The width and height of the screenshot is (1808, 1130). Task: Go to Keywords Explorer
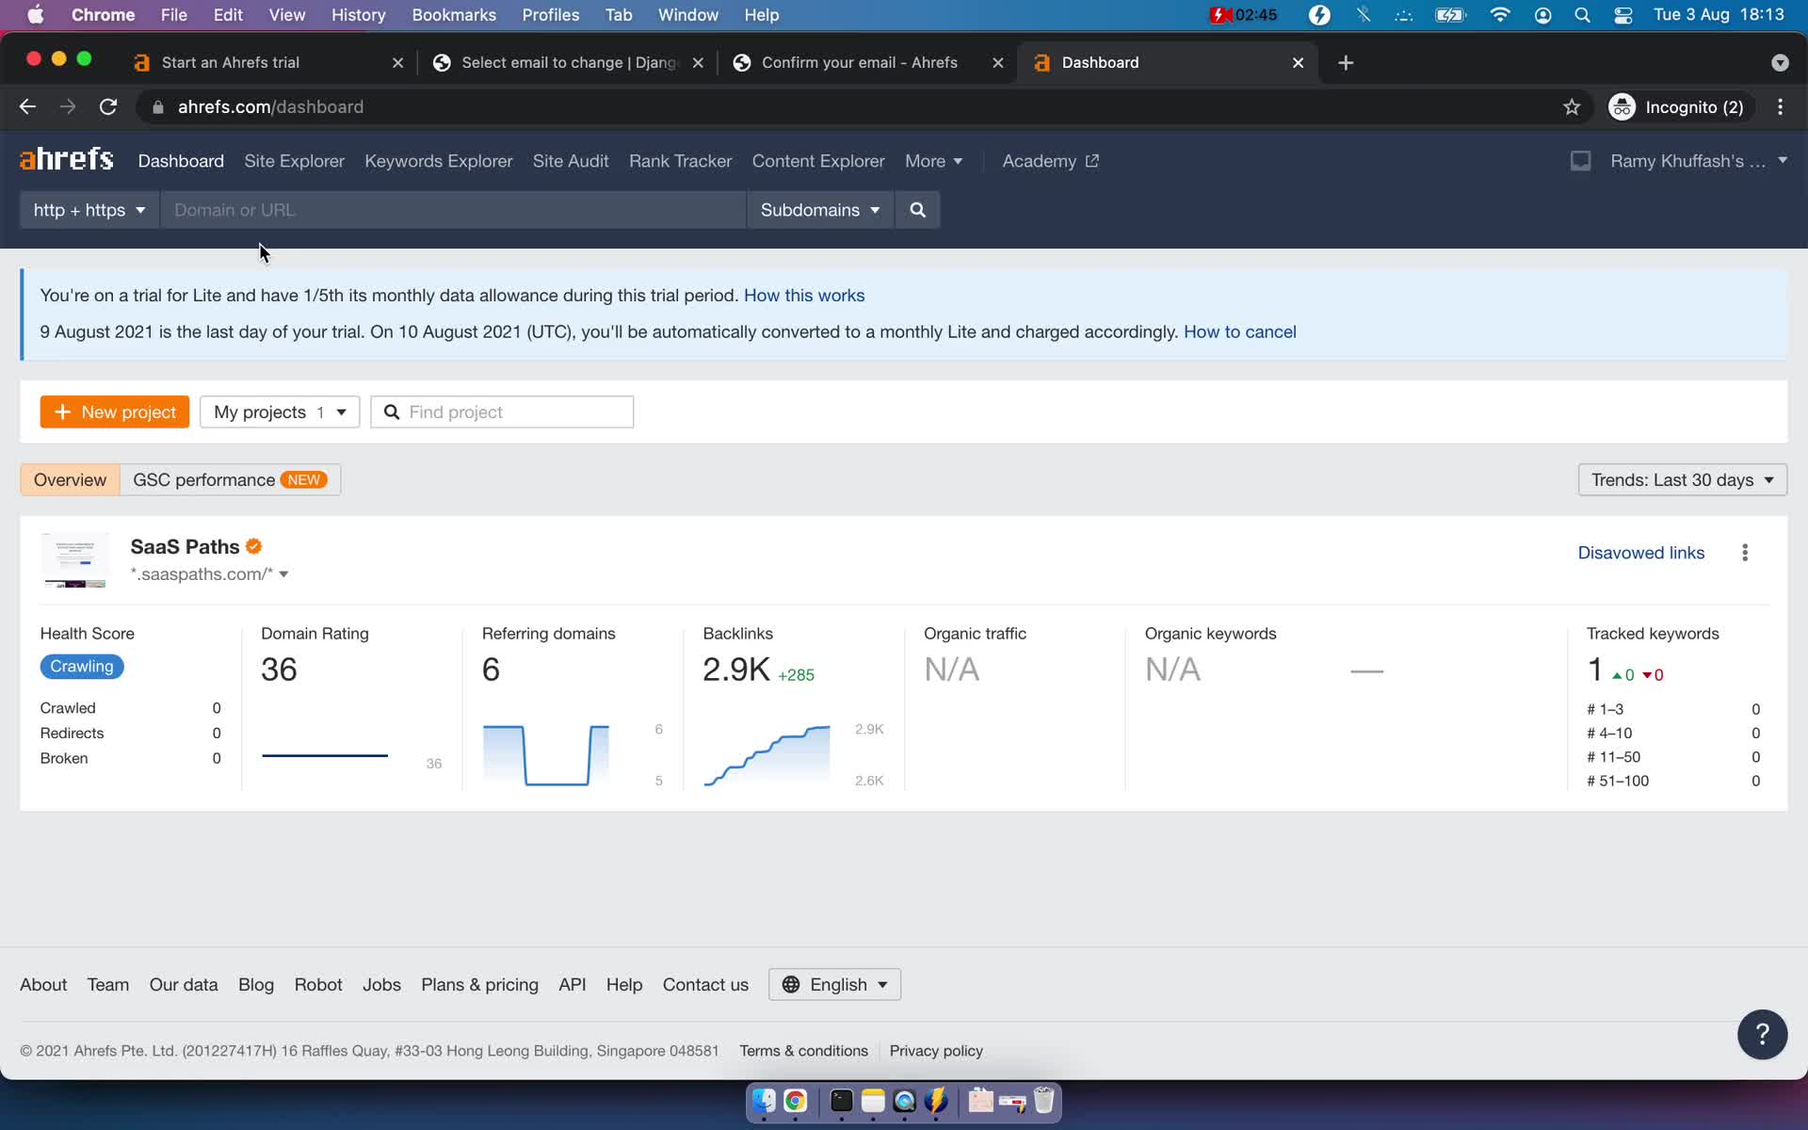[438, 161]
